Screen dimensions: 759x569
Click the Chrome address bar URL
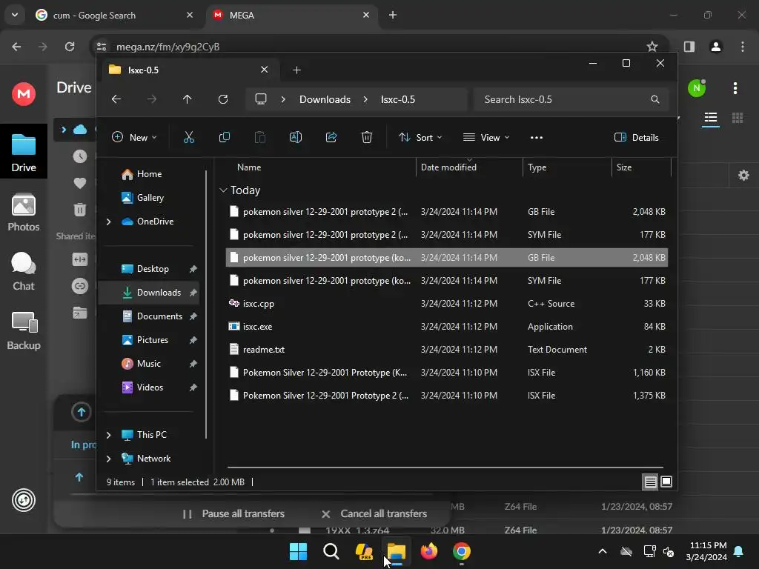point(168,47)
